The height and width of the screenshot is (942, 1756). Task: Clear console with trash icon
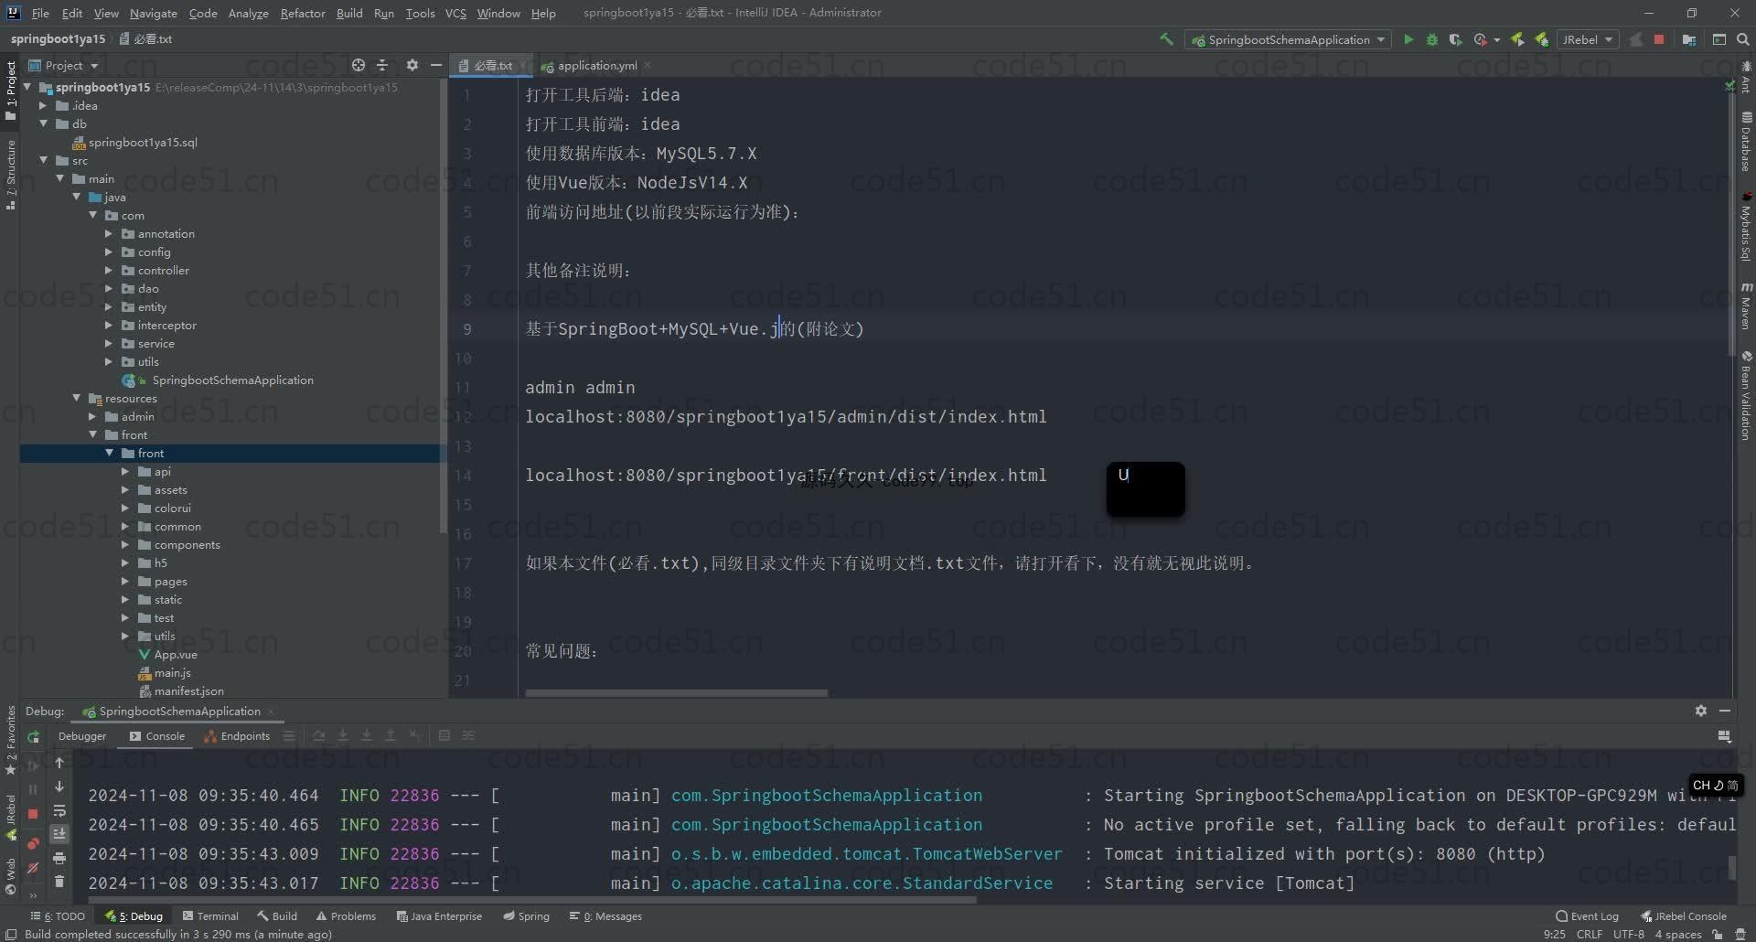59,882
